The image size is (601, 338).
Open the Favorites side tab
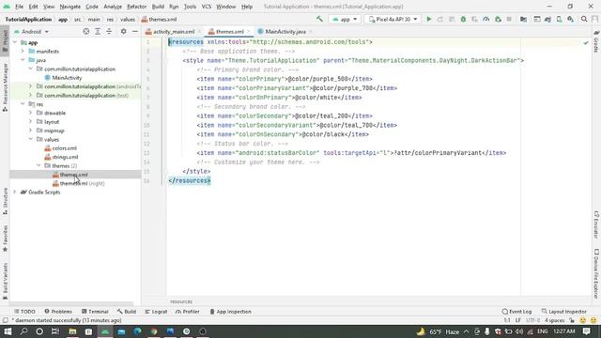(5, 238)
